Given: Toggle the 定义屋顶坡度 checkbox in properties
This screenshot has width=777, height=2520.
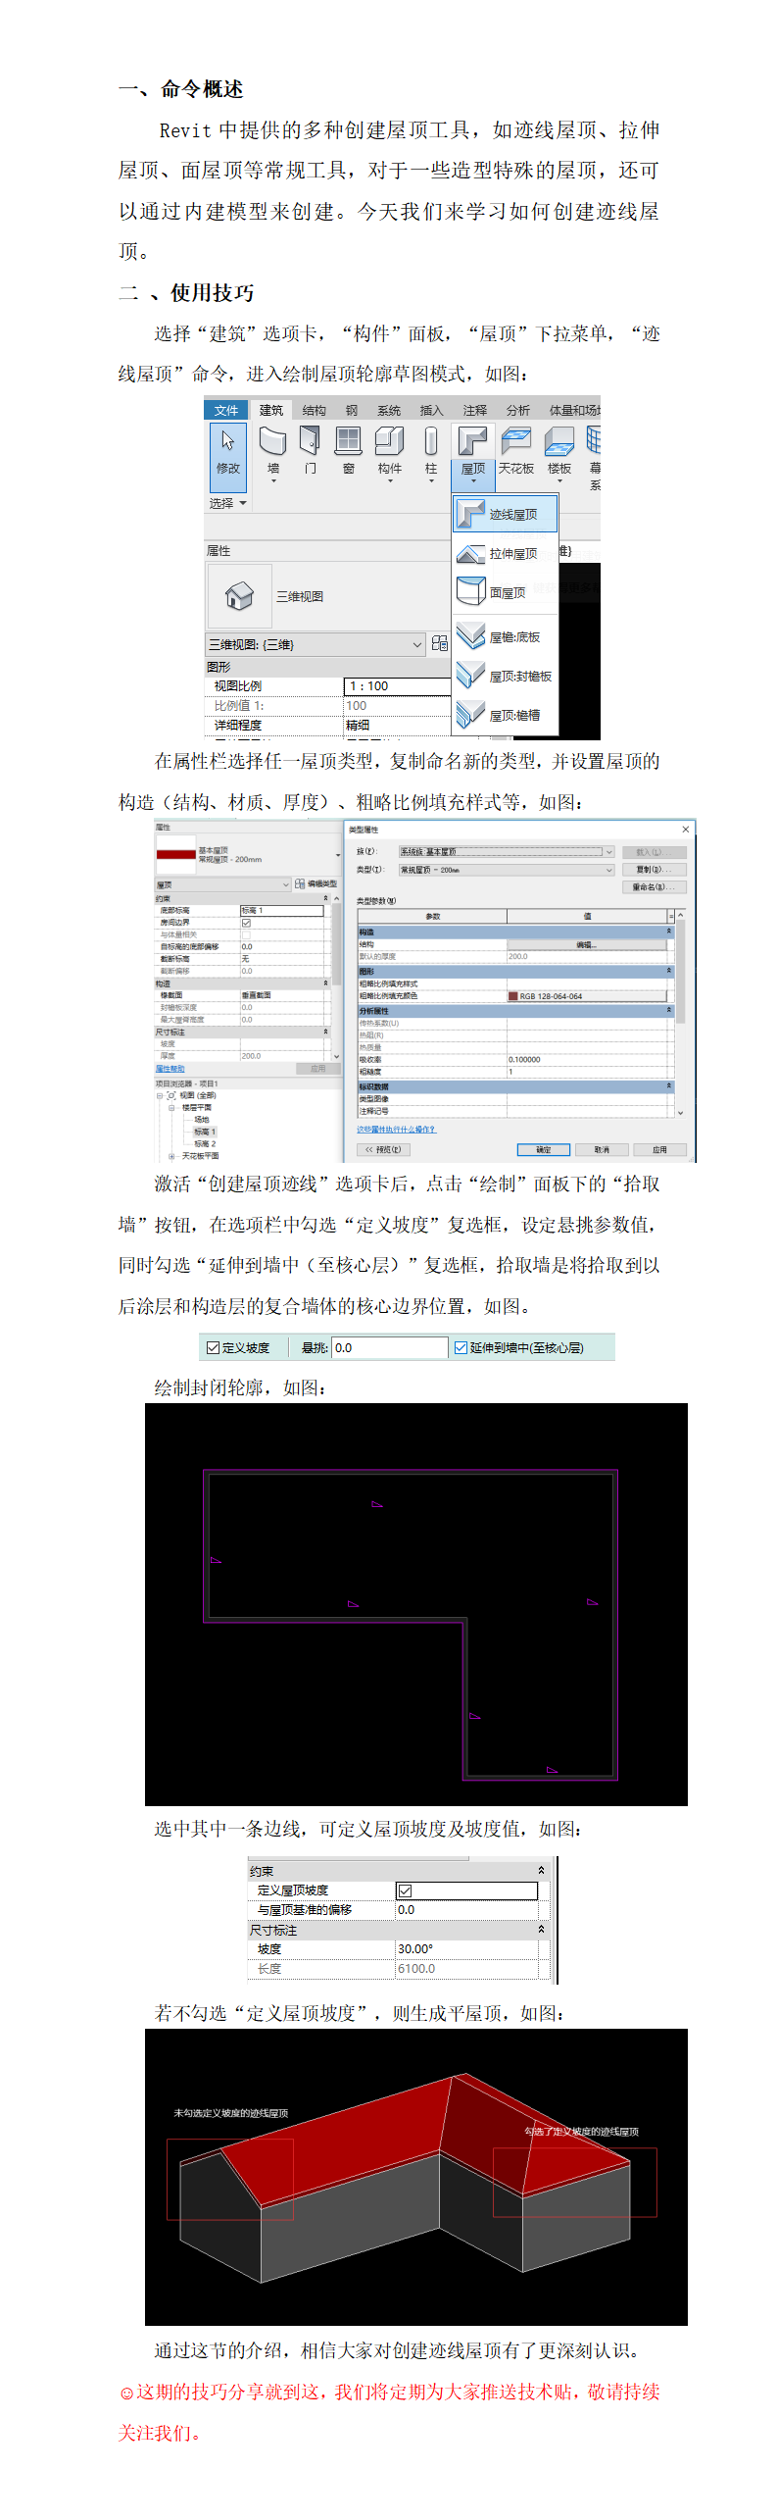Looking at the screenshot, I should 405,1890.
